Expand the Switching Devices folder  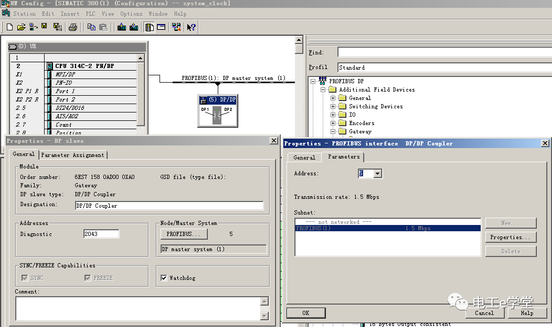point(333,106)
